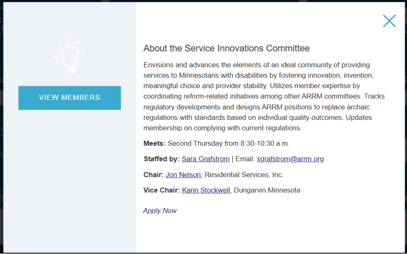Click the Staffed by: label
Viewport: 407px width, 254px height.
161,159
